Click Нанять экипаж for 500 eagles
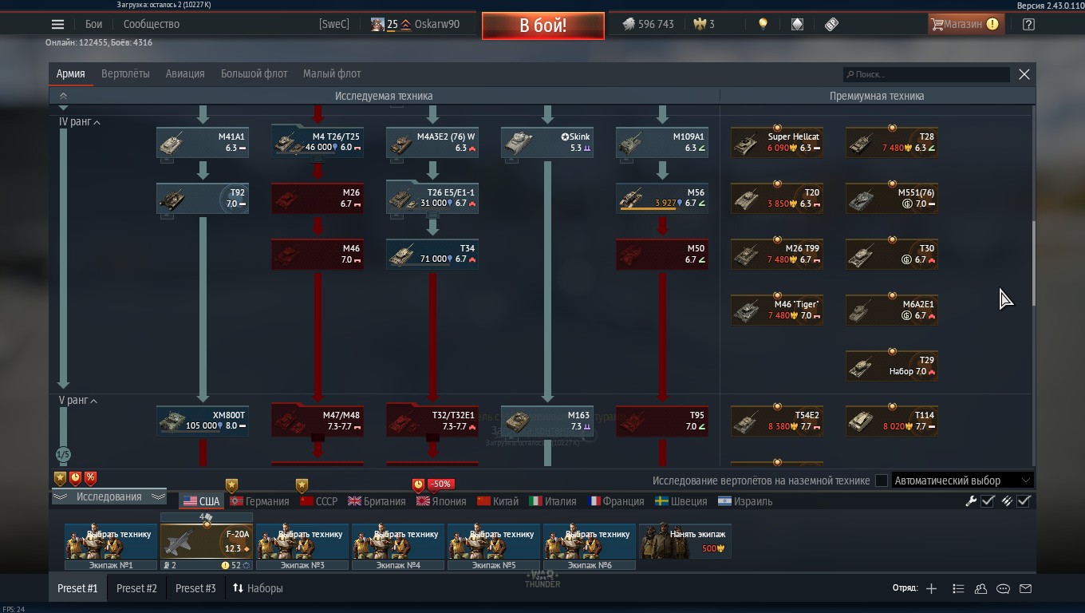 coord(685,541)
